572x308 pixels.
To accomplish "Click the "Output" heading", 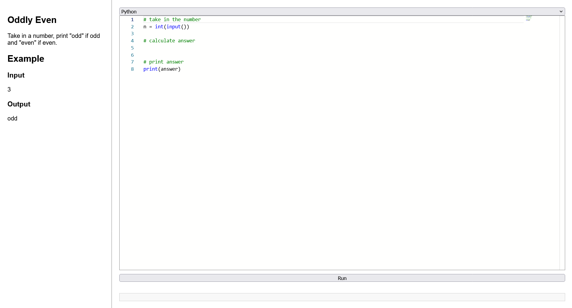I will (x=19, y=104).
